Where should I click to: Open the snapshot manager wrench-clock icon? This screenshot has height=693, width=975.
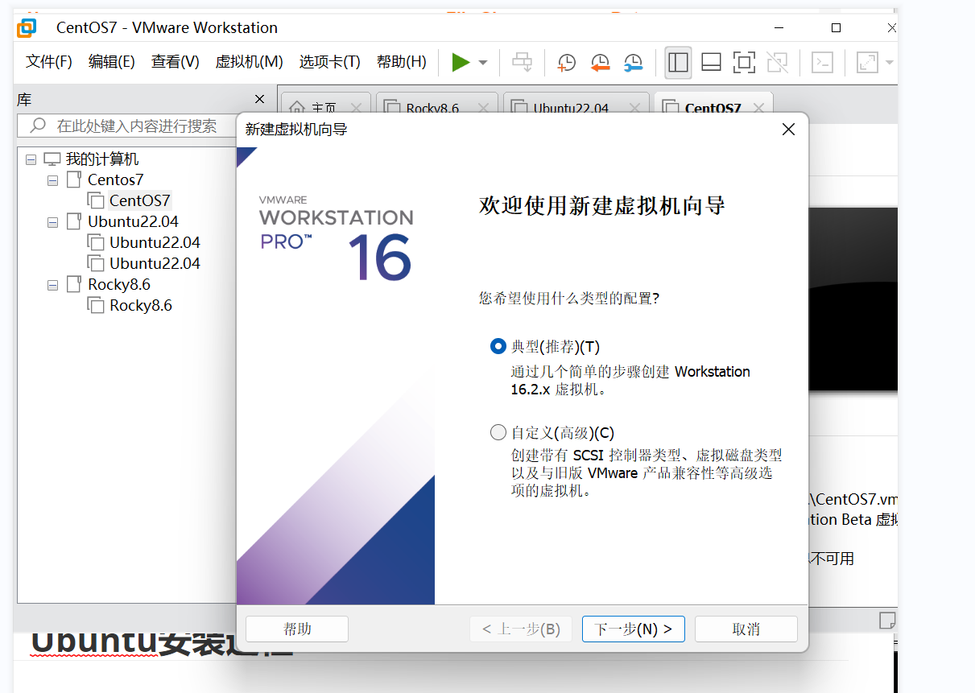click(x=634, y=62)
